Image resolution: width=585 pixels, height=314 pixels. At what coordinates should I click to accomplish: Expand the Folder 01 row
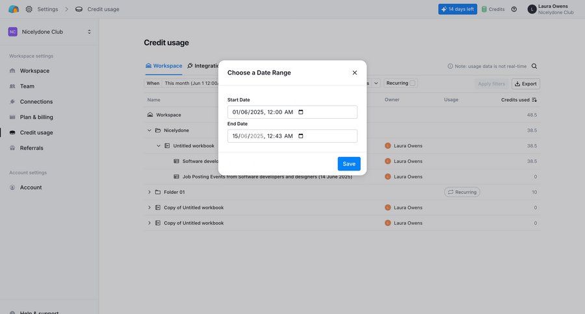(149, 192)
